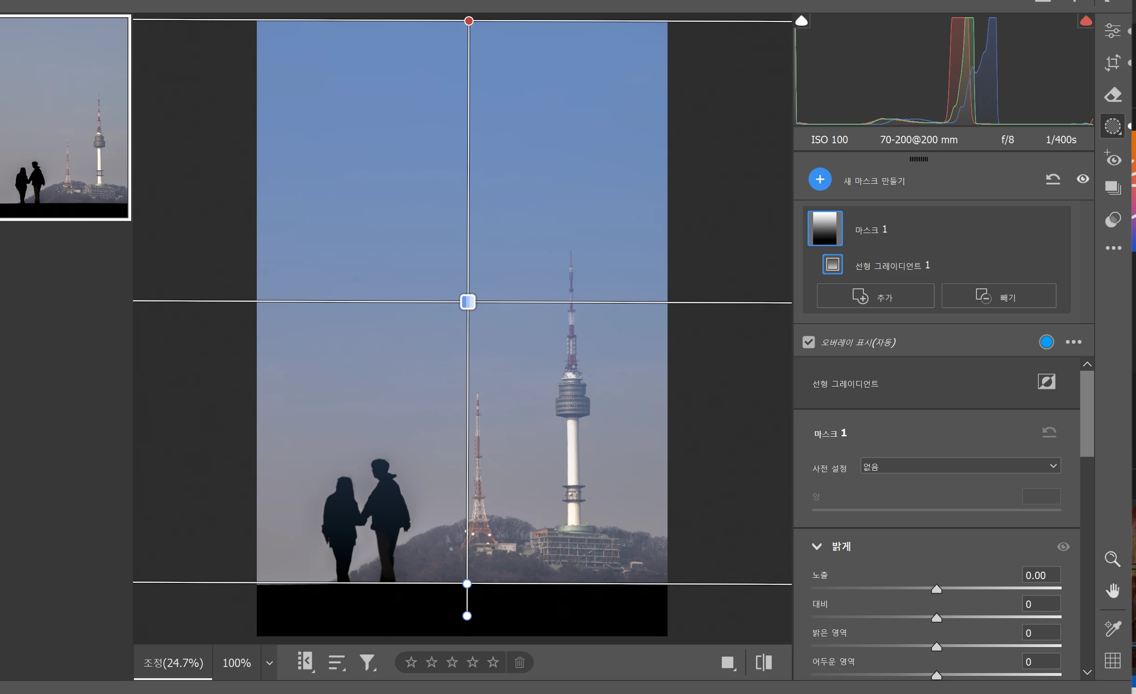This screenshot has height=694, width=1136.
Task: Open the zoom level dropdown arrow
Action: (x=269, y=663)
